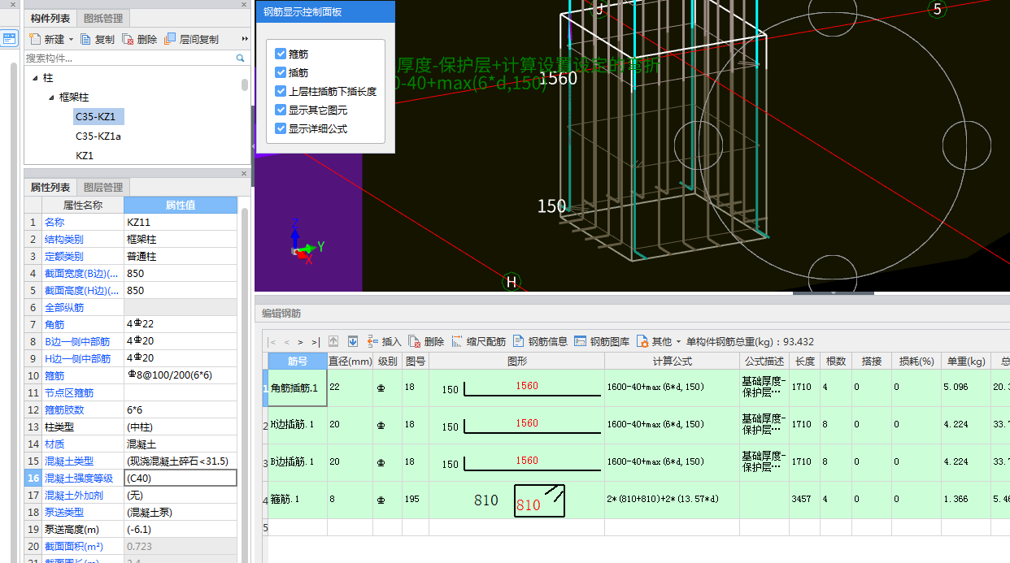Close the 构件列表 panel with X
Image resolution: width=1010 pixels, height=563 pixels.
point(243,5)
